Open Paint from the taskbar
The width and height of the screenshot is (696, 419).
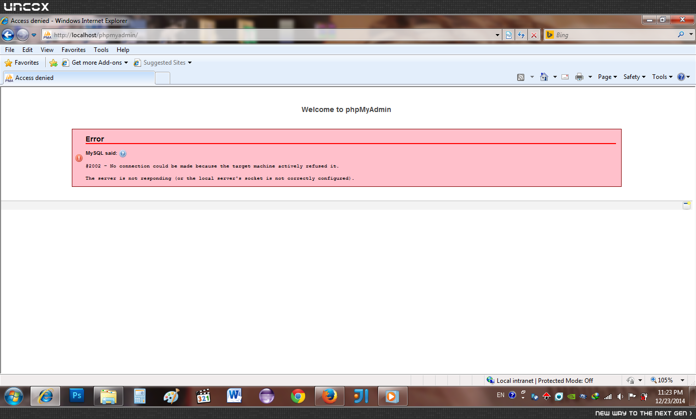pos(172,396)
